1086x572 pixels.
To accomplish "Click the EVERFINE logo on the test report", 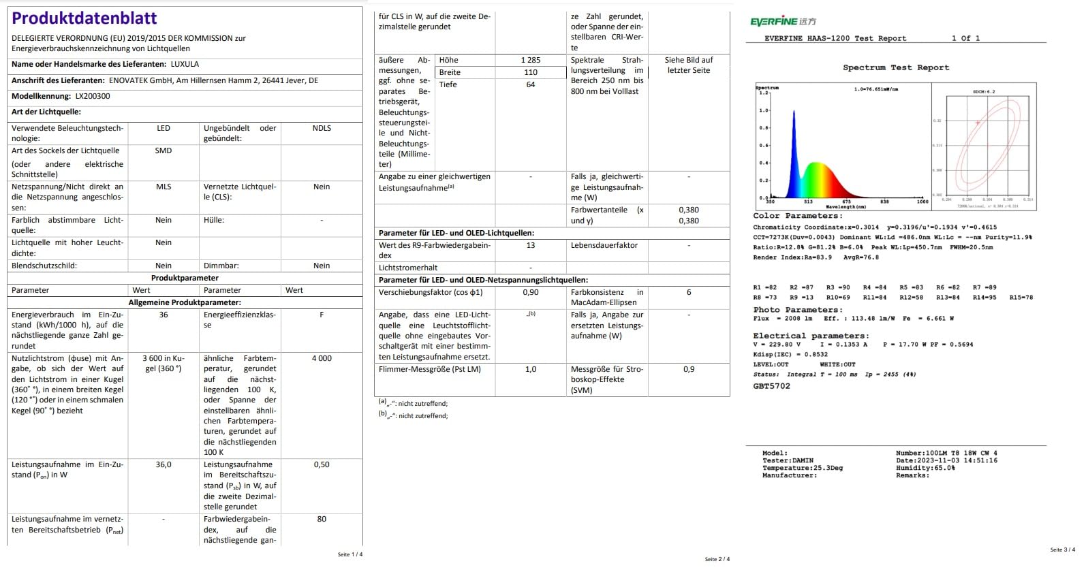I will tap(783, 22).
